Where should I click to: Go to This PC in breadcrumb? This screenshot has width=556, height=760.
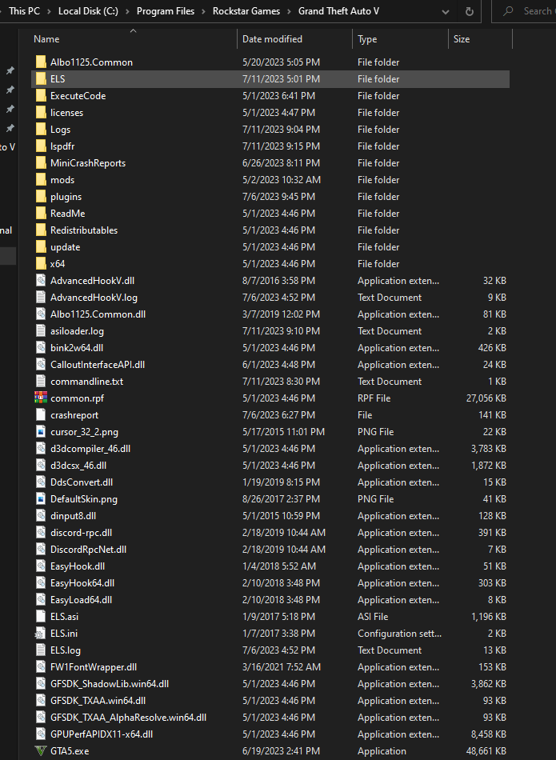[x=24, y=10]
